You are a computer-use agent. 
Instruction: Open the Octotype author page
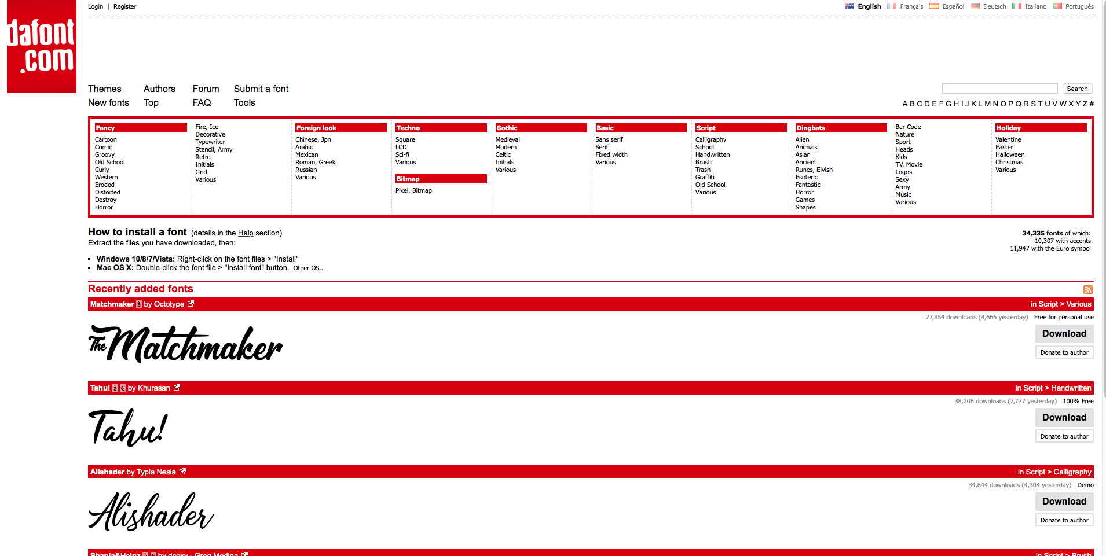(169, 304)
